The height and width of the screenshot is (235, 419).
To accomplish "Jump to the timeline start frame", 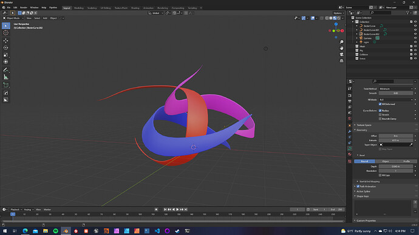I will 165,210.
